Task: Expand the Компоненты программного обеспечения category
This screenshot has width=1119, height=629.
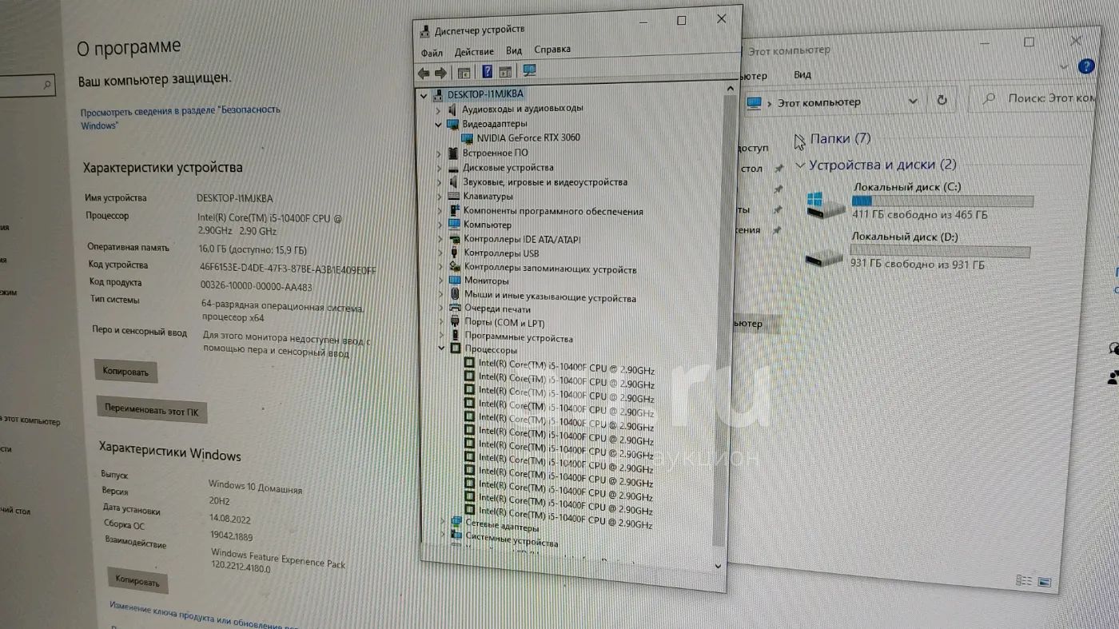Action: (x=439, y=211)
